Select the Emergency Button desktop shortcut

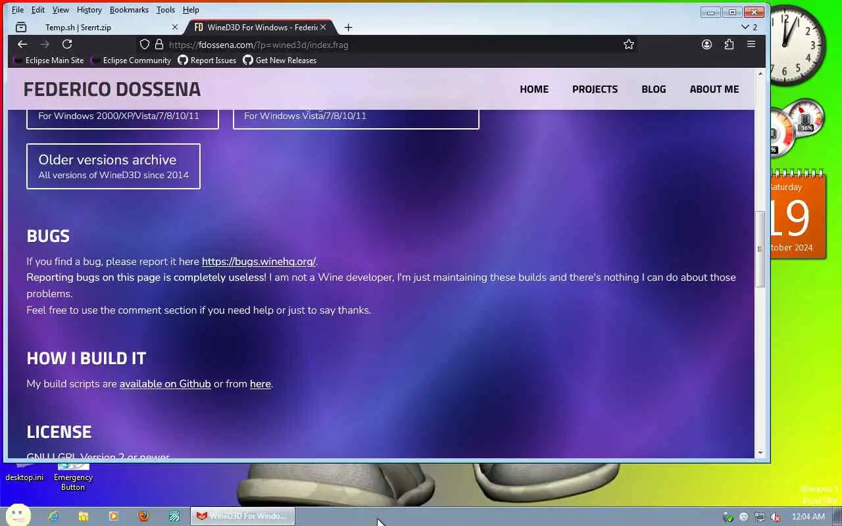[x=73, y=477]
